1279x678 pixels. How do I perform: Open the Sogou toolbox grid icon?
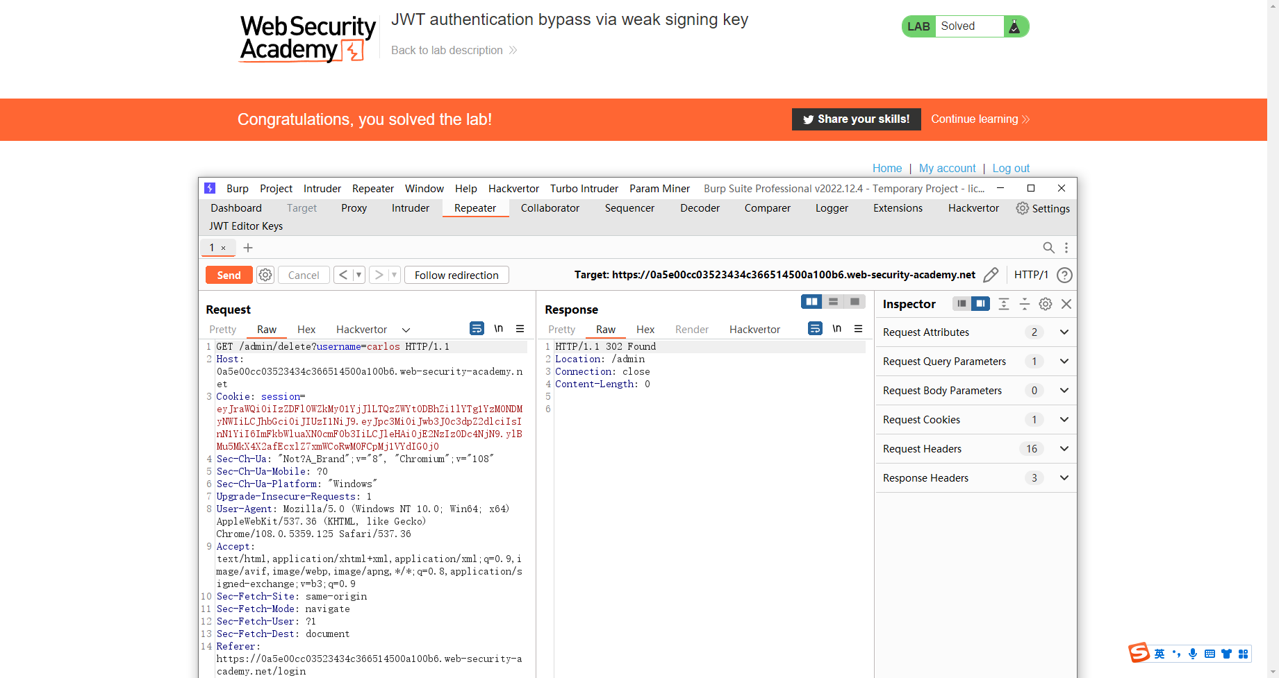[x=1243, y=654]
